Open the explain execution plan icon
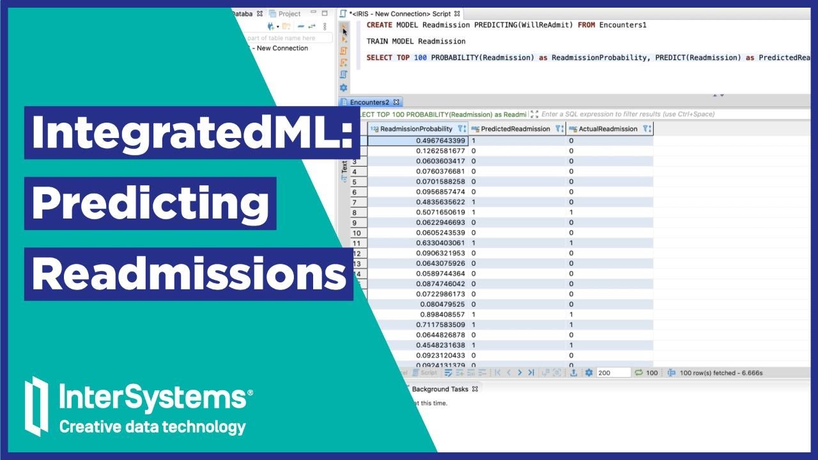 [x=344, y=75]
